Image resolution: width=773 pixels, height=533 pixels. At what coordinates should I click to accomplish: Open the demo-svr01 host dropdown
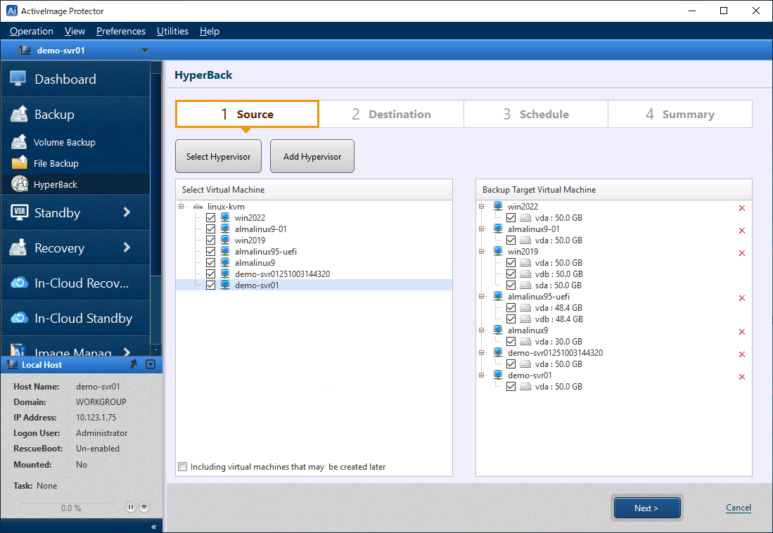(x=145, y=51)
